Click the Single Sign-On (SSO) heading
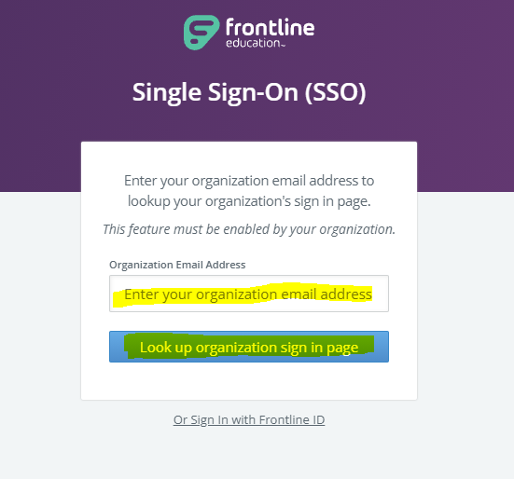This screenshot has height=479, width=514. [x=249, y=92]
